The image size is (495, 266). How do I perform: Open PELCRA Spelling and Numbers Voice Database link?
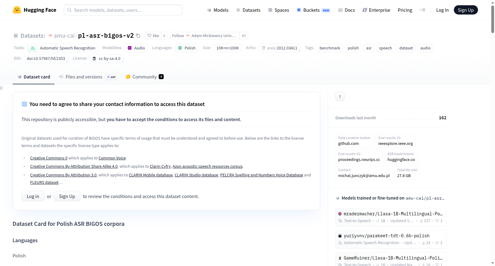(x=262, y=175)
